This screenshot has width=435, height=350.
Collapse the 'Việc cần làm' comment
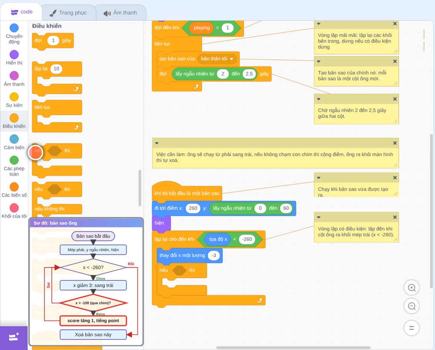click(x=157, y=143)
